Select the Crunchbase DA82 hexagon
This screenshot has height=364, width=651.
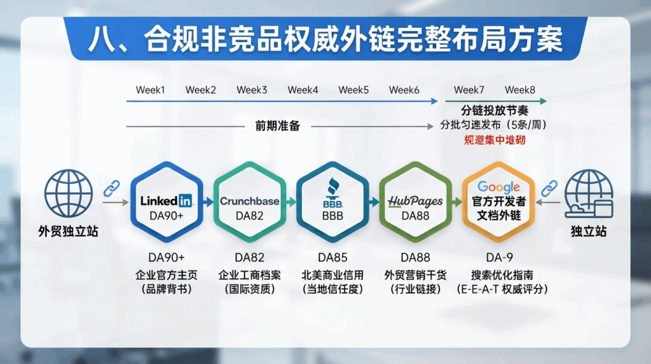pyautogui.click(x=249, y=202)
